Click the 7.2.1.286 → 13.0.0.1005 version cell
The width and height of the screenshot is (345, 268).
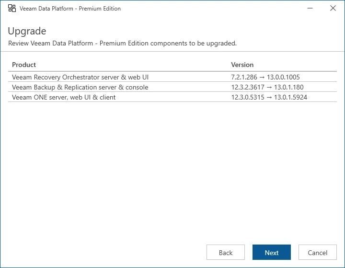265,77
